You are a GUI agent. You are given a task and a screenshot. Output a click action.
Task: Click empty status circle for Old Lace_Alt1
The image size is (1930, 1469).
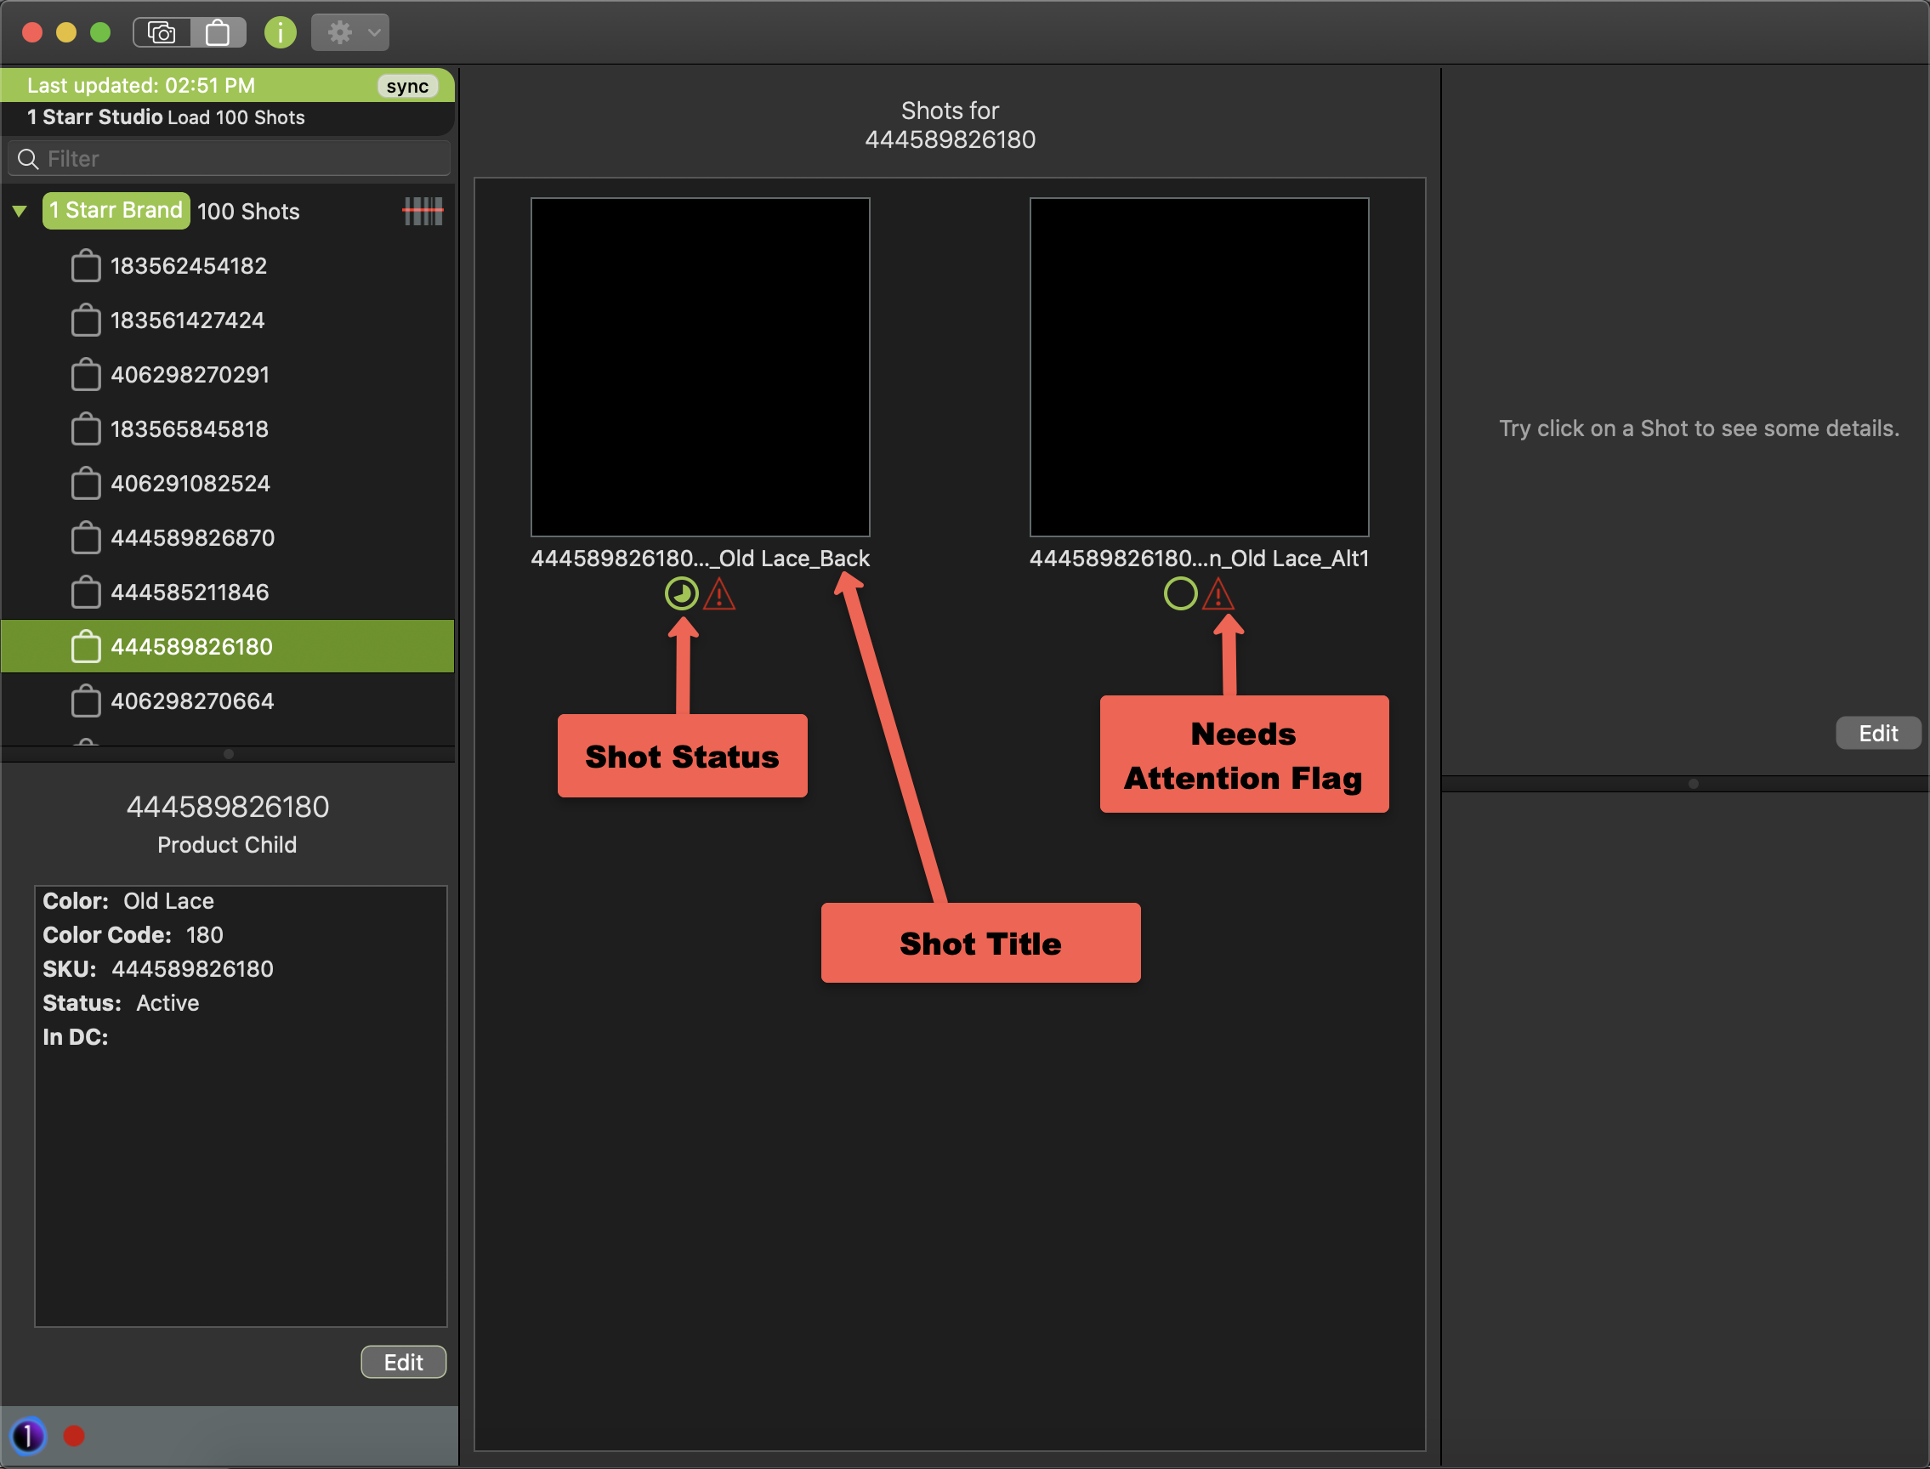coord(1180,593)
